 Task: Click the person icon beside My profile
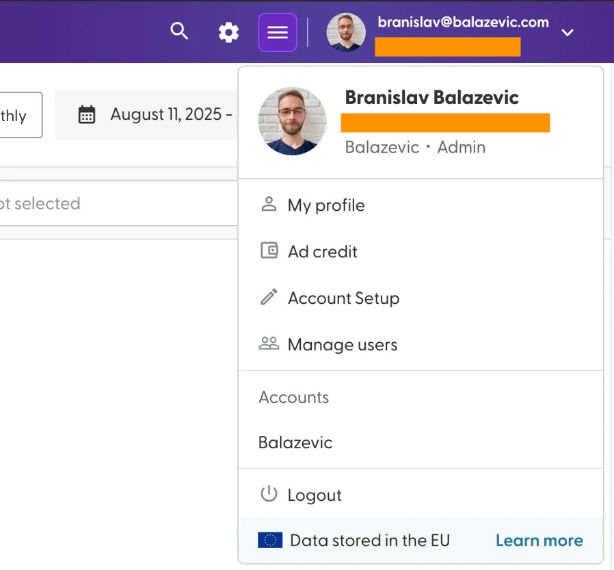269,205
